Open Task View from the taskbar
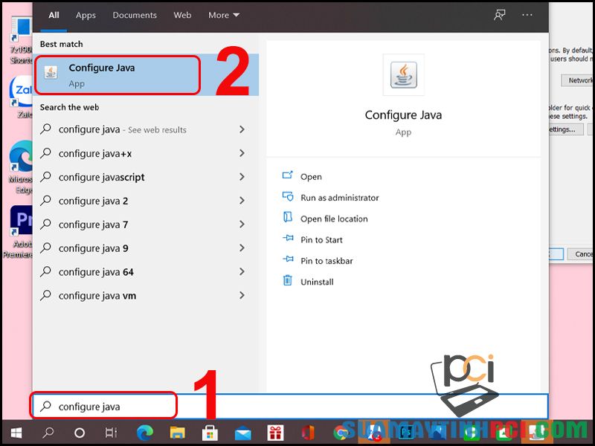 pos(110,431)
